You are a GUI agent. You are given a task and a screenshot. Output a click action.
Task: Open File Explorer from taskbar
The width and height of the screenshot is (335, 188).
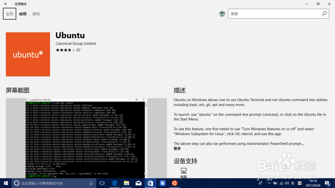(127, 183)
